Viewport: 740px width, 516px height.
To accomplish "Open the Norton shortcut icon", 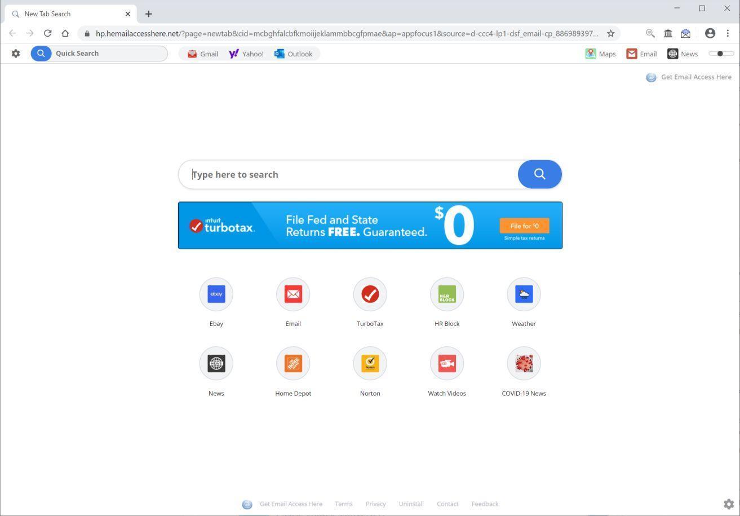I will 370,363.
